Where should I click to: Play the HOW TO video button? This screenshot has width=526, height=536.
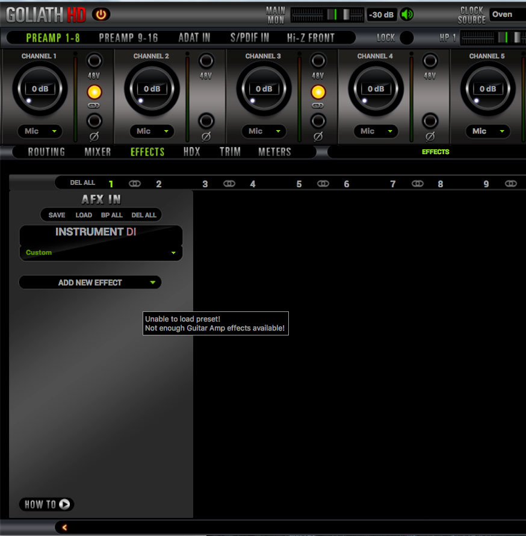tap(46, 504)
